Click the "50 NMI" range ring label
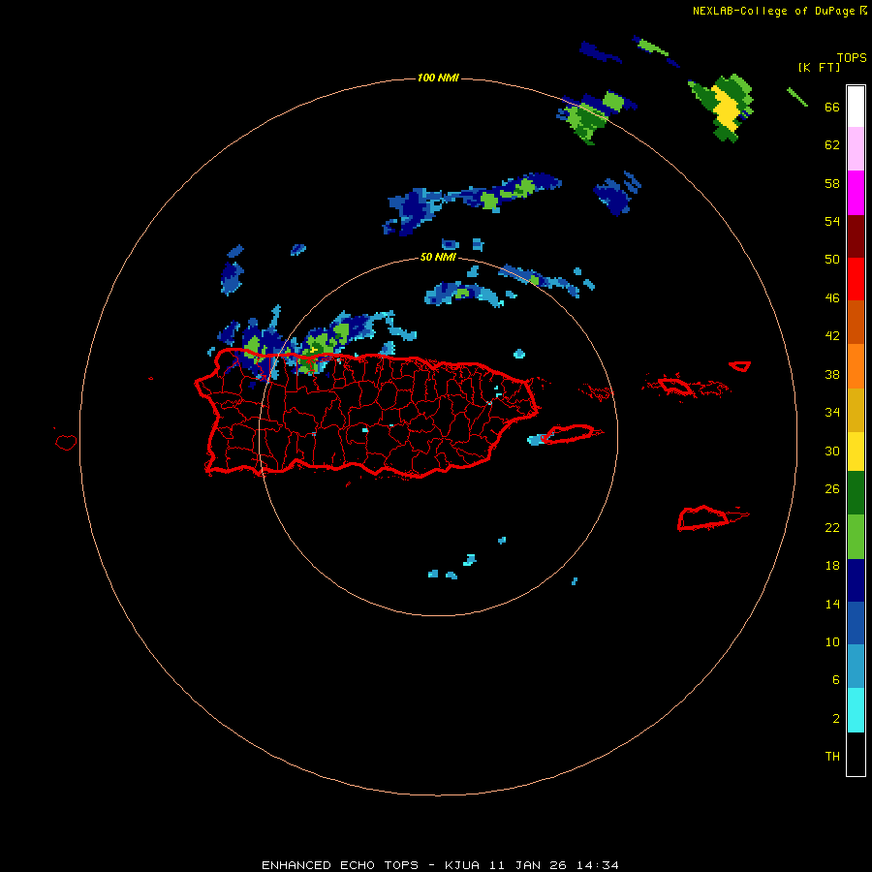The height and width of the screenshot is (872, 872). point(438,257)
